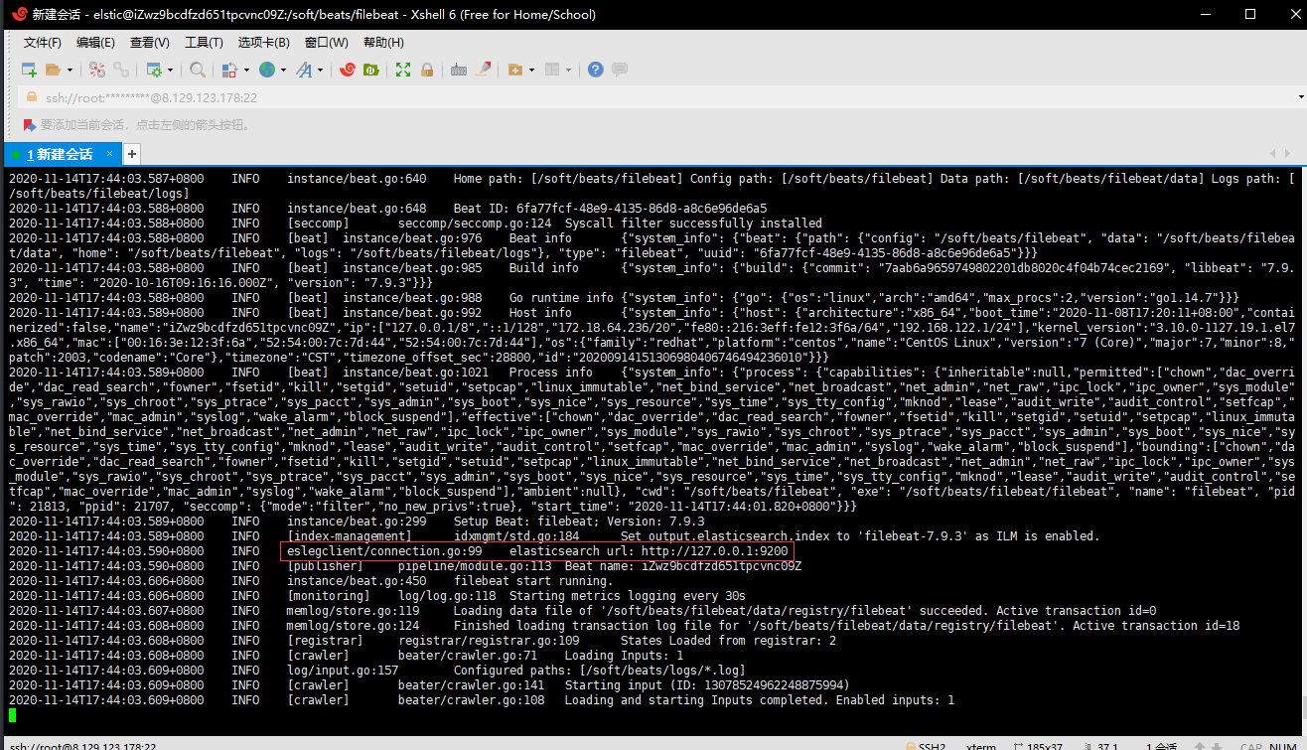Open the 工具(T) menu
1307x750 pixels.
[x=204, y=43]
